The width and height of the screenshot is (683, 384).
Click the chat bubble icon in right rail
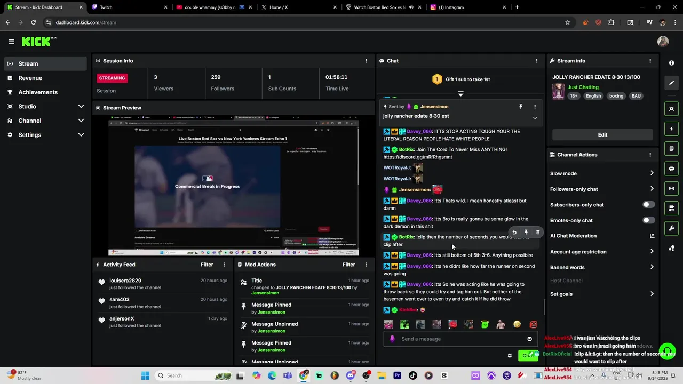tap(671, 169)
